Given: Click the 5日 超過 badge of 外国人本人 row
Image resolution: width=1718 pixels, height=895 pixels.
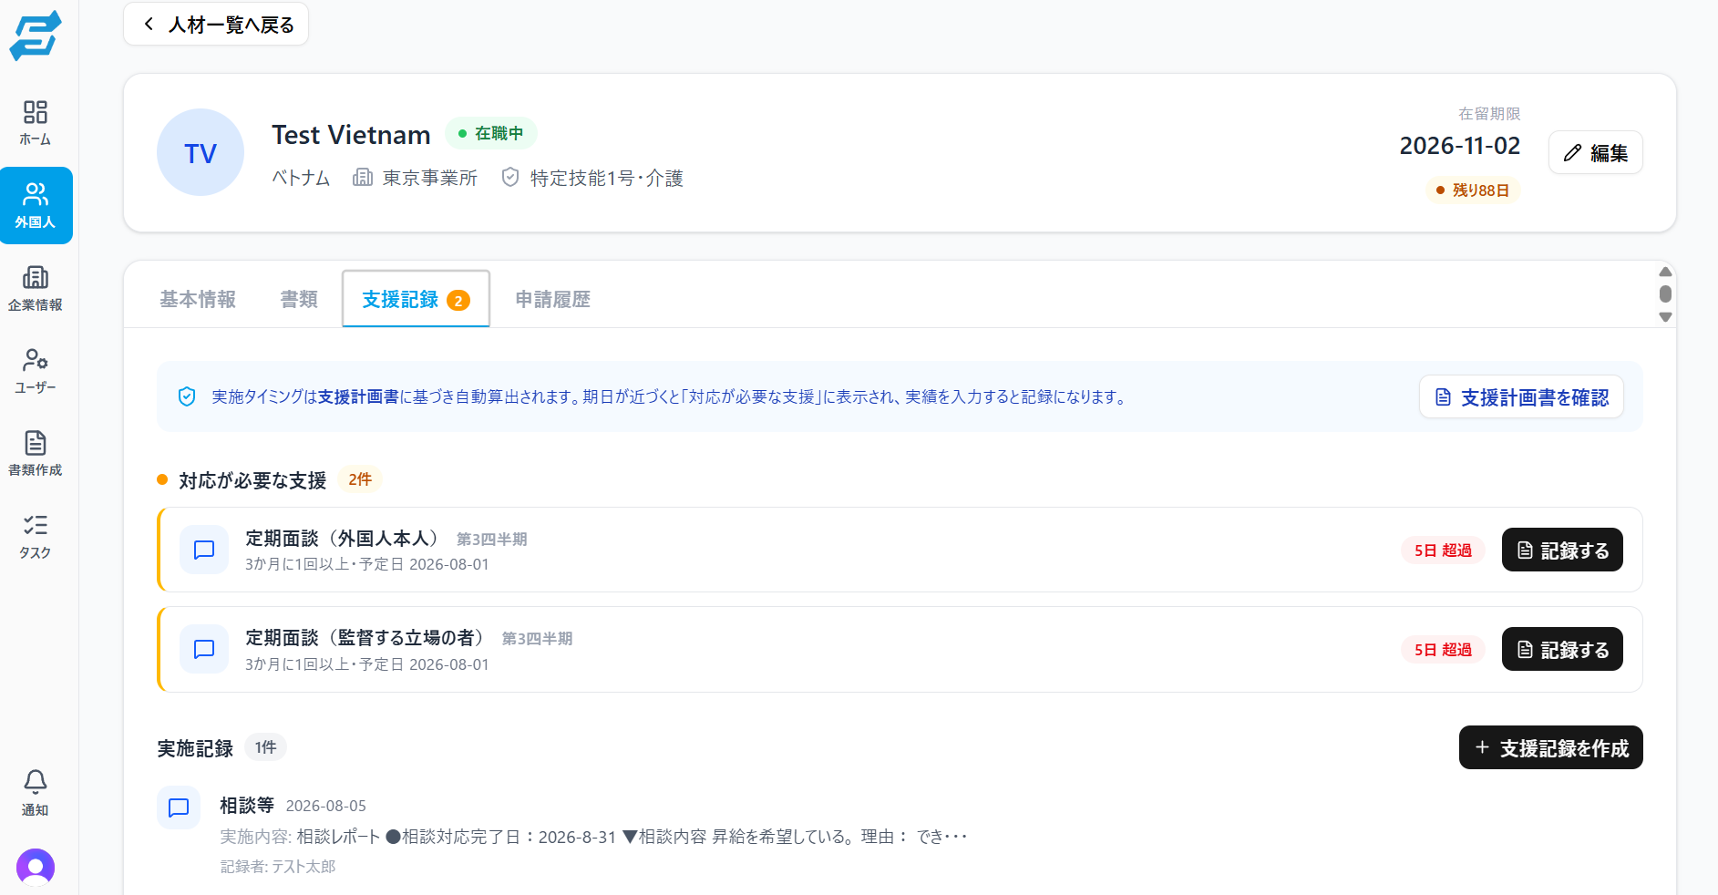Looking at the screenshot, I should (1443, 550).
